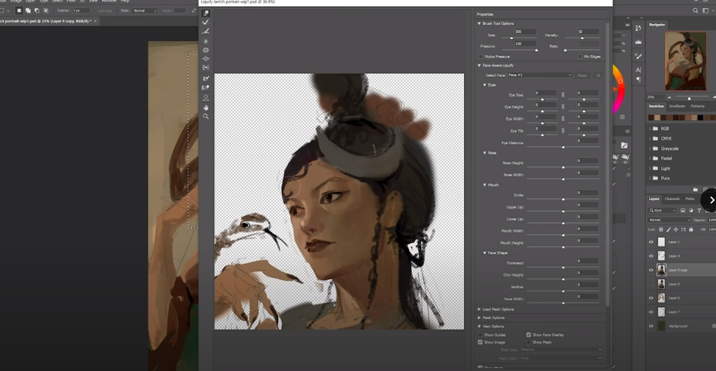Click the lock position icon in Layers
716x371 pixels.
(676, 229)
